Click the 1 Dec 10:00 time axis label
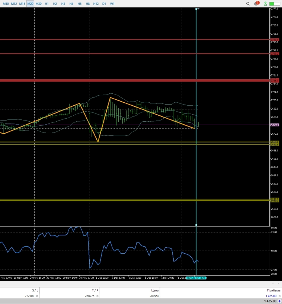Screen dimensions: 282x304 [x=102, y=278]
